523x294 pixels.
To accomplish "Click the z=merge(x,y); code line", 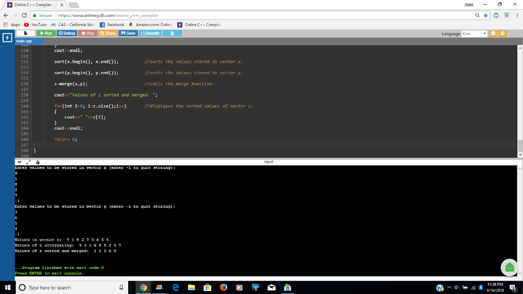I will point(70,84).
